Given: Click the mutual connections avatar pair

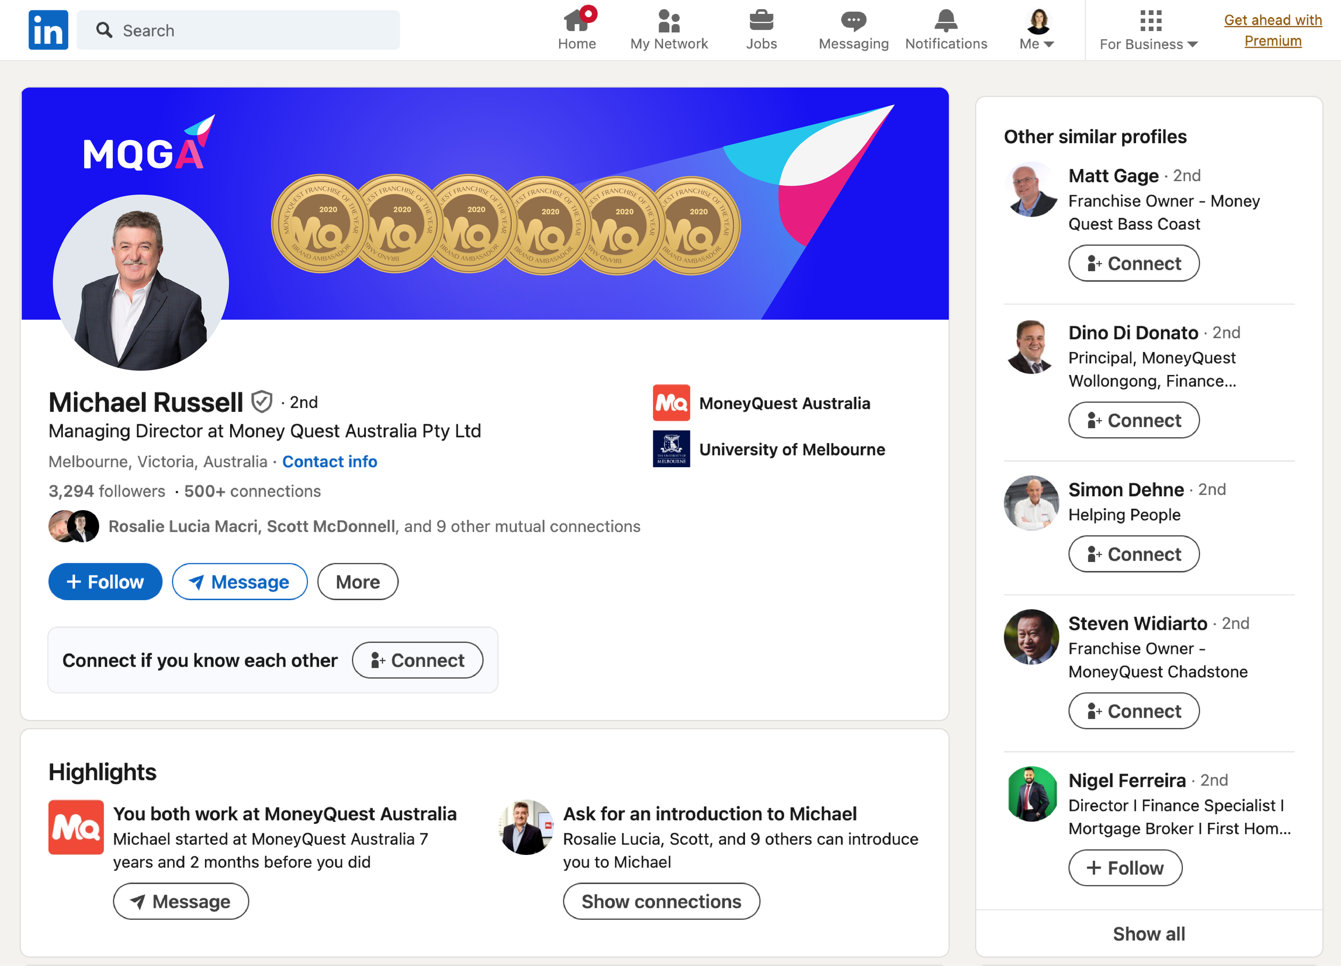Looking at the screenshot, I should (73, 526).
